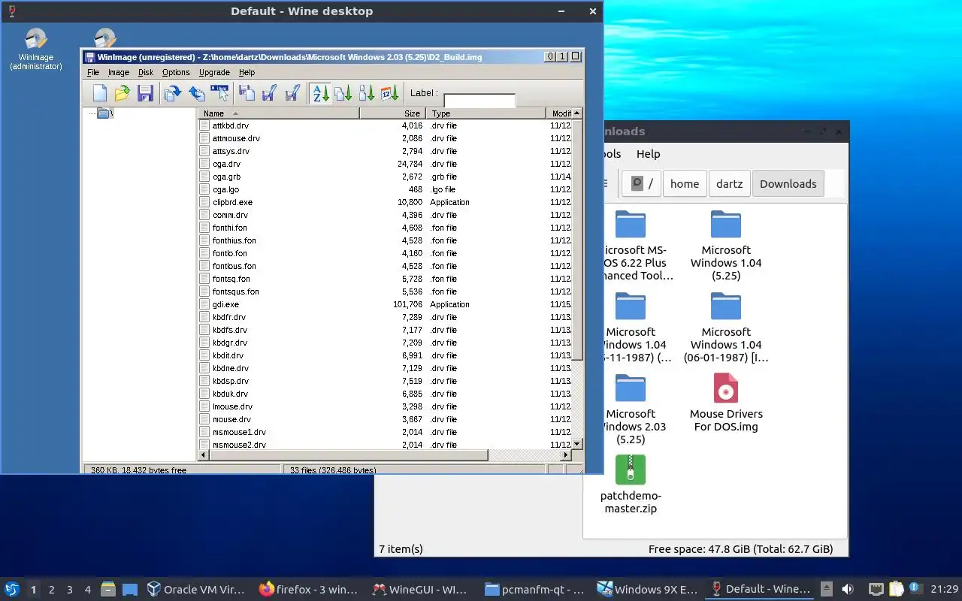
Task: Open the start menu icon in the taskbar
Action: point(12,589)
